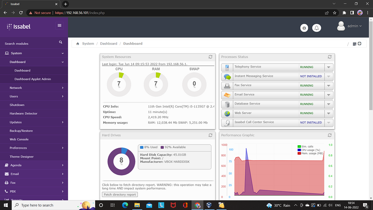
Task: Open Web Server dropdown arrow
Action: (x=329, y=113)
